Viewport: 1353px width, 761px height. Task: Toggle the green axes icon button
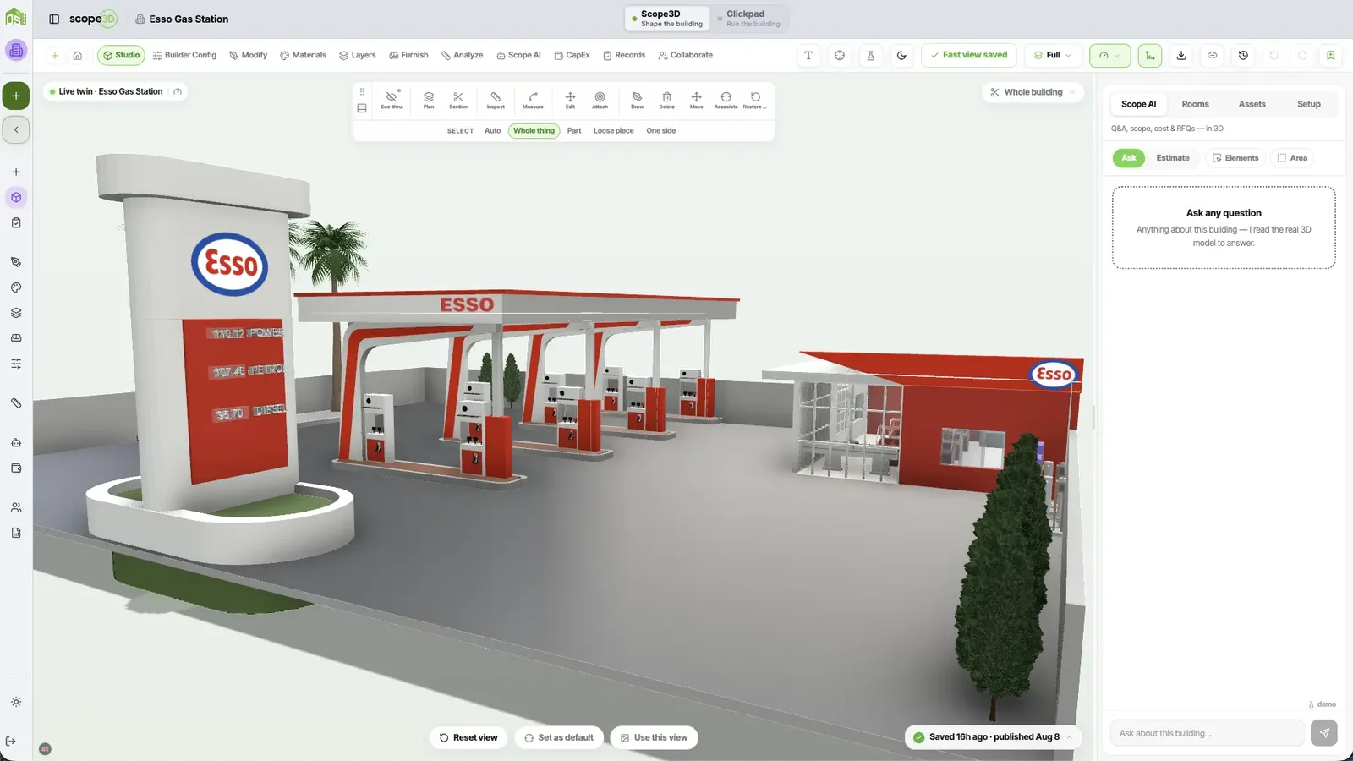pos(1150,55)
